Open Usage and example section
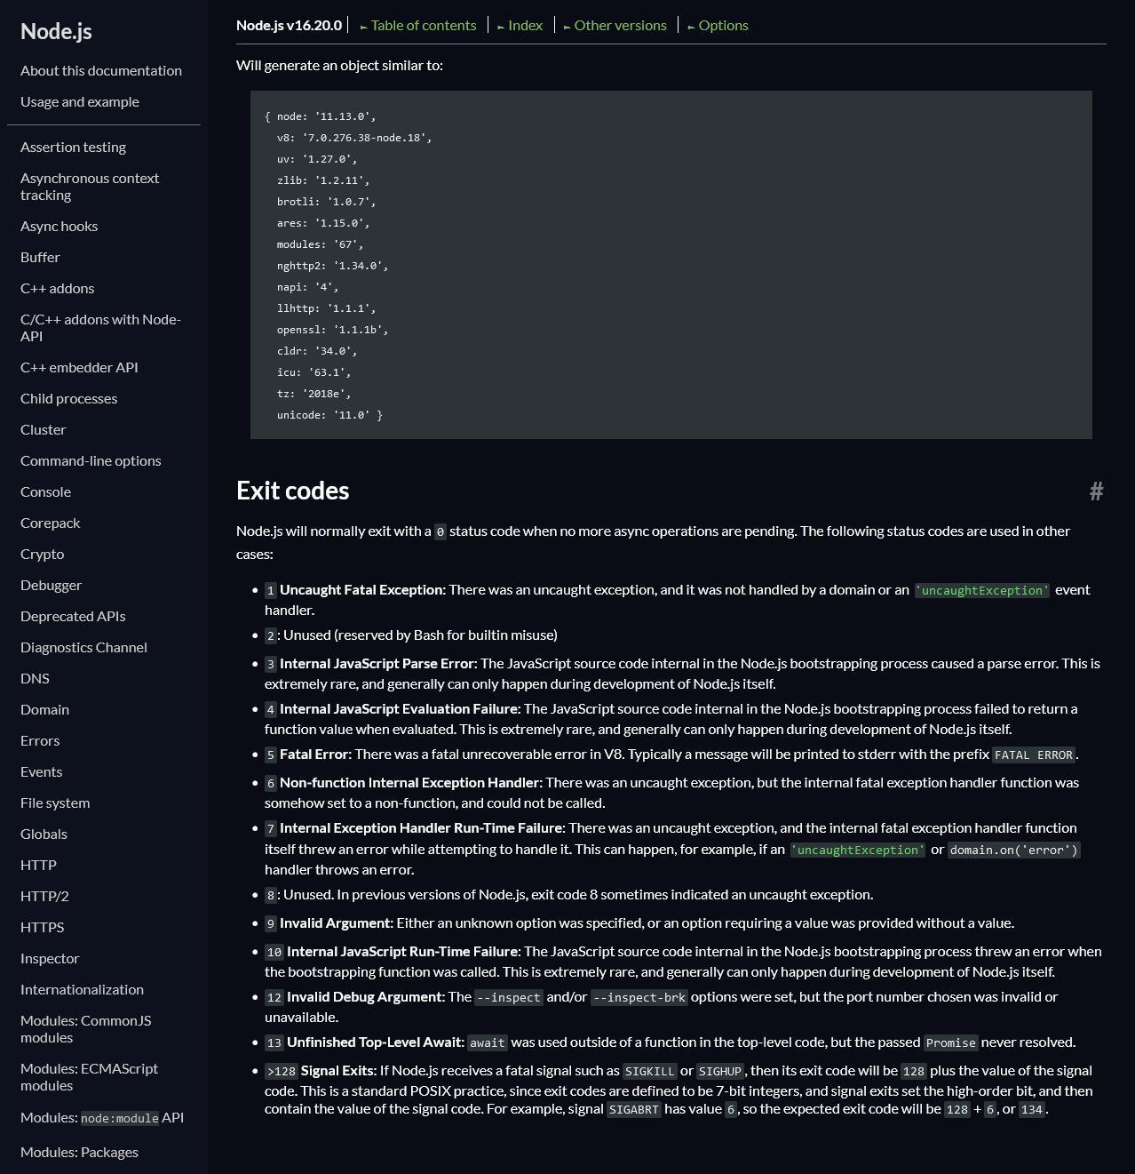 point(79,101)
